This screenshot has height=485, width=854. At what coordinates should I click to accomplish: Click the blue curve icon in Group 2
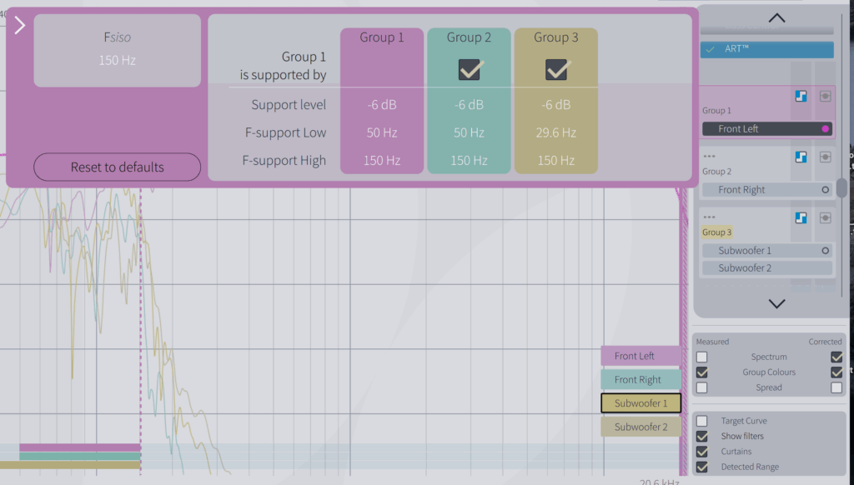tap(801, 157)
